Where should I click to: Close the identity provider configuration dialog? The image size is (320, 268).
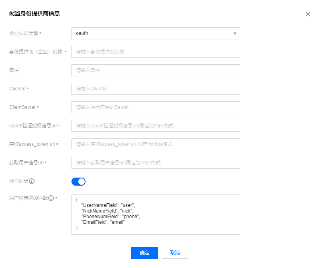pos(308,14)
